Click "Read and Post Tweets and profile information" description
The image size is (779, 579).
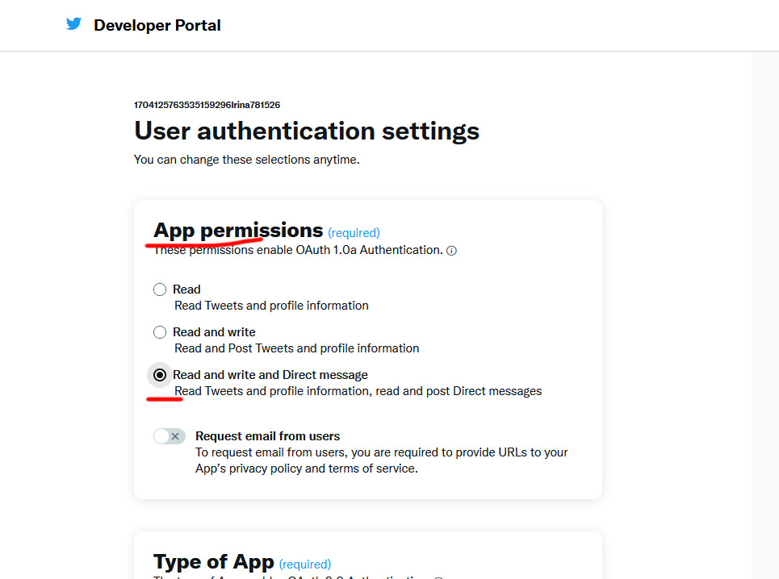[296, 348]
